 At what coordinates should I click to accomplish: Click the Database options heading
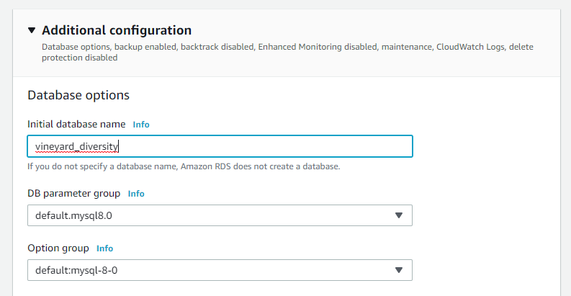78,95
